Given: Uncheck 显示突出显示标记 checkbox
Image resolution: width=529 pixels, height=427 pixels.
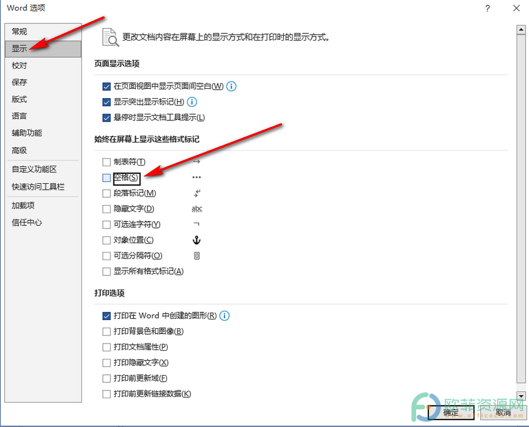Looking at the screenshot, I should point(106,102).
